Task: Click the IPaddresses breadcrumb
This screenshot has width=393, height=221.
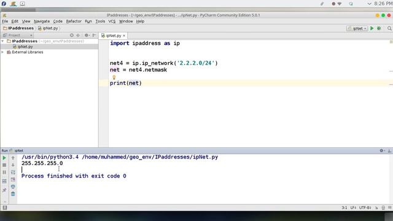Action: pos(18,28)
